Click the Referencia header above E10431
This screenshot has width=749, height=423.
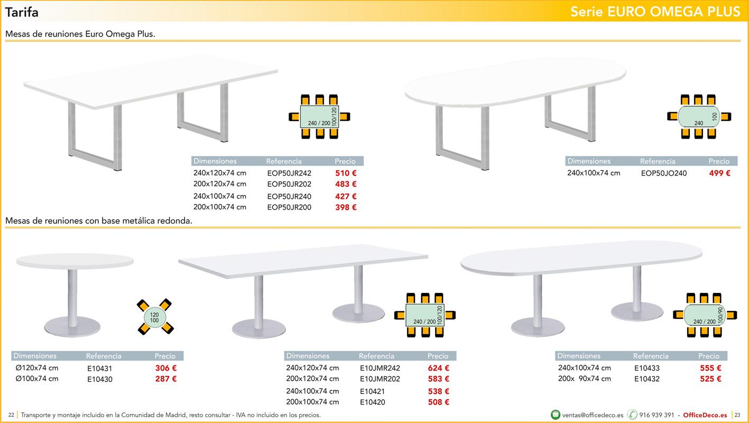pyautogui.click(x=104, y=356)
